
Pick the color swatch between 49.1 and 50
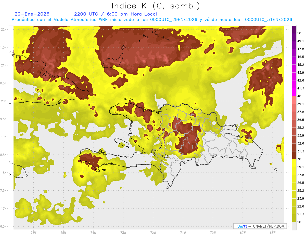tap(294, 37)
